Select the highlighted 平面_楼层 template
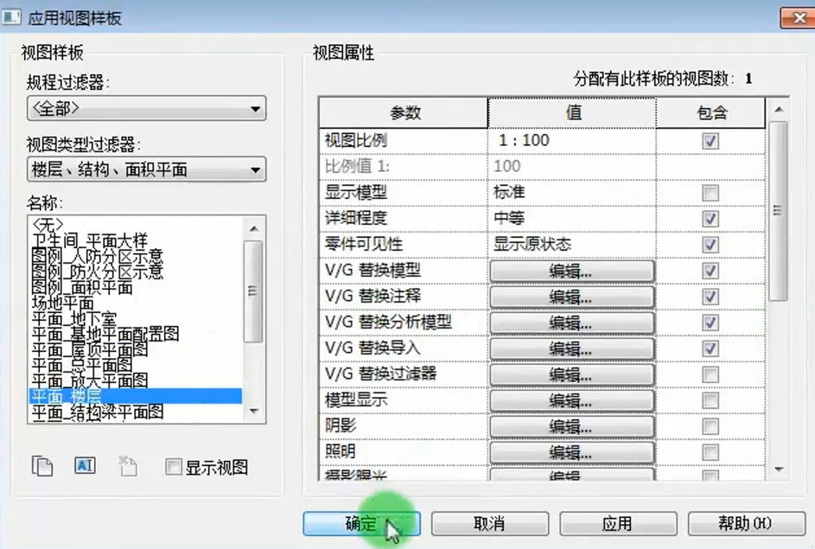 (135, 396)
